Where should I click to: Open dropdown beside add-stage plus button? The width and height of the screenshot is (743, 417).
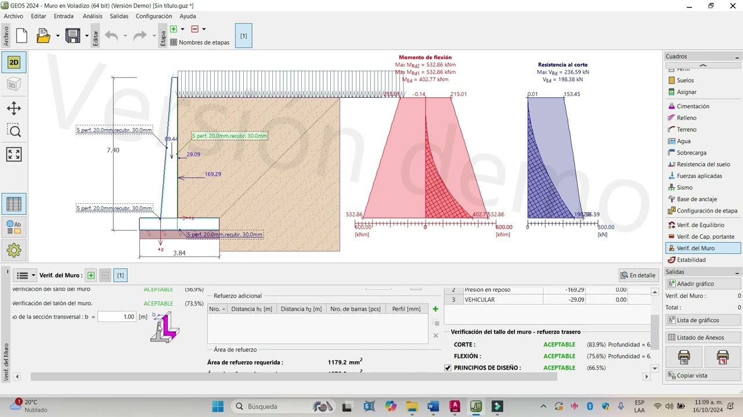pos(182,29)
